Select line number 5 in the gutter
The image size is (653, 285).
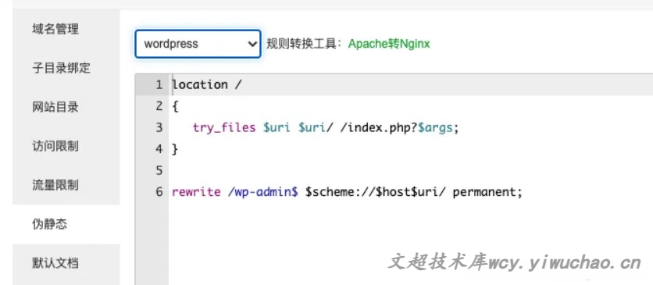point(159,170)
